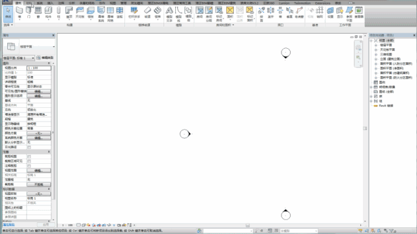Show the work plane
Screen dimensions: 417x234
click(340, 13)
